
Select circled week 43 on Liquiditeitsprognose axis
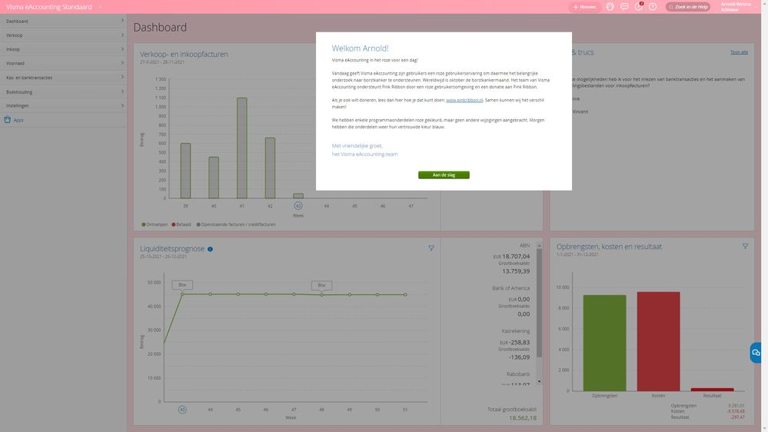coord(182,410)
